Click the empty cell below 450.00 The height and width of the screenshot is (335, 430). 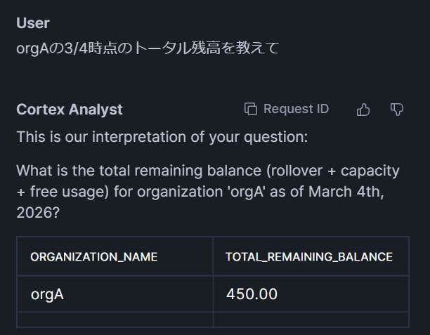pos(311,320)
